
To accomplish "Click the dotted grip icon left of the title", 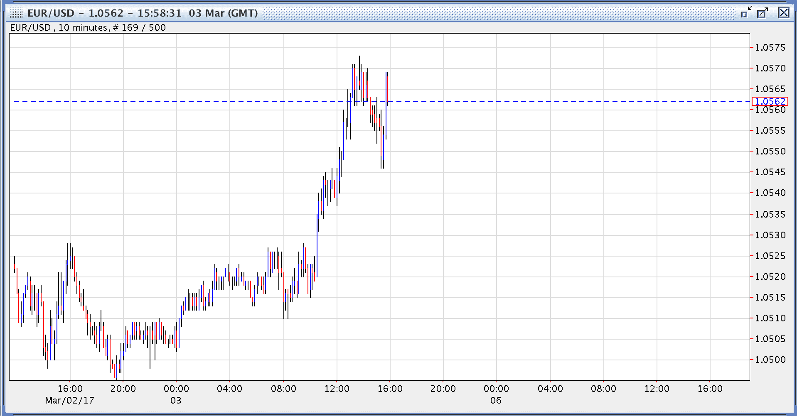I will (x=16, y=13).
